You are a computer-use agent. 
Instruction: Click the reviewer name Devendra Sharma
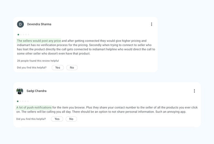point(39,24)
